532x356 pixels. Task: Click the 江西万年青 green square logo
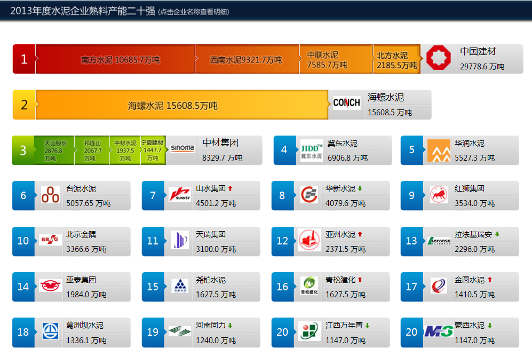pos(309,331)
